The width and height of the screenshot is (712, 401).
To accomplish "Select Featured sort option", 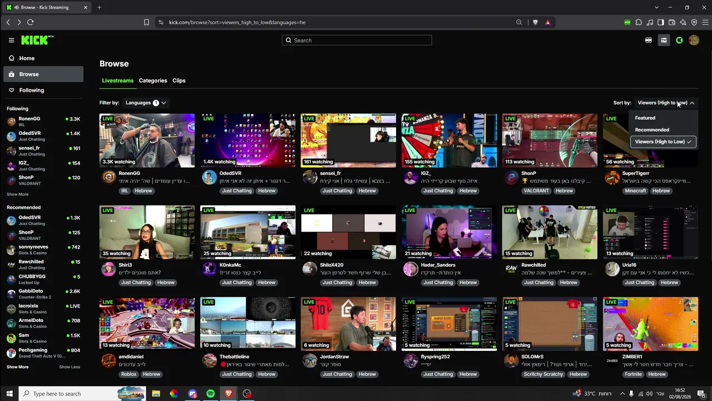I will pyautogui.click(x=663, y=118).
